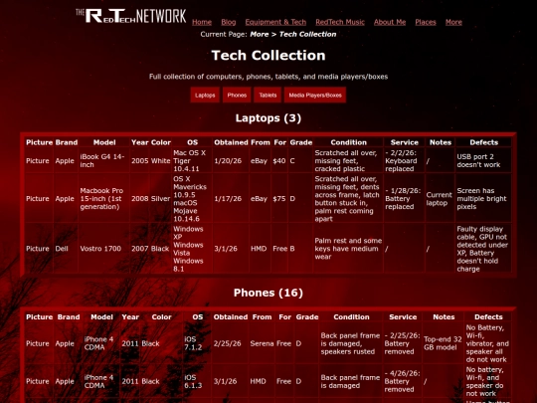Click '1/28/26: Battery replaced' service cell
The image size is (537, 403).
(x=403, y=199)
